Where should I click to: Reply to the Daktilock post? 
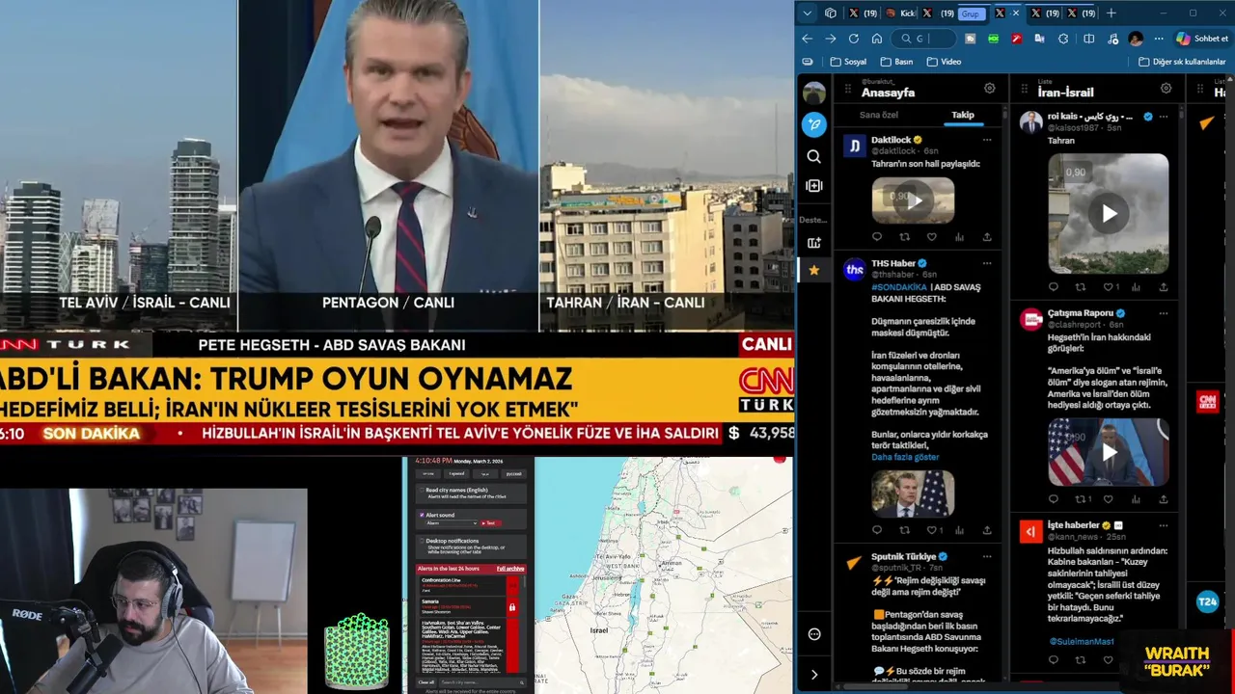[877, 237]
